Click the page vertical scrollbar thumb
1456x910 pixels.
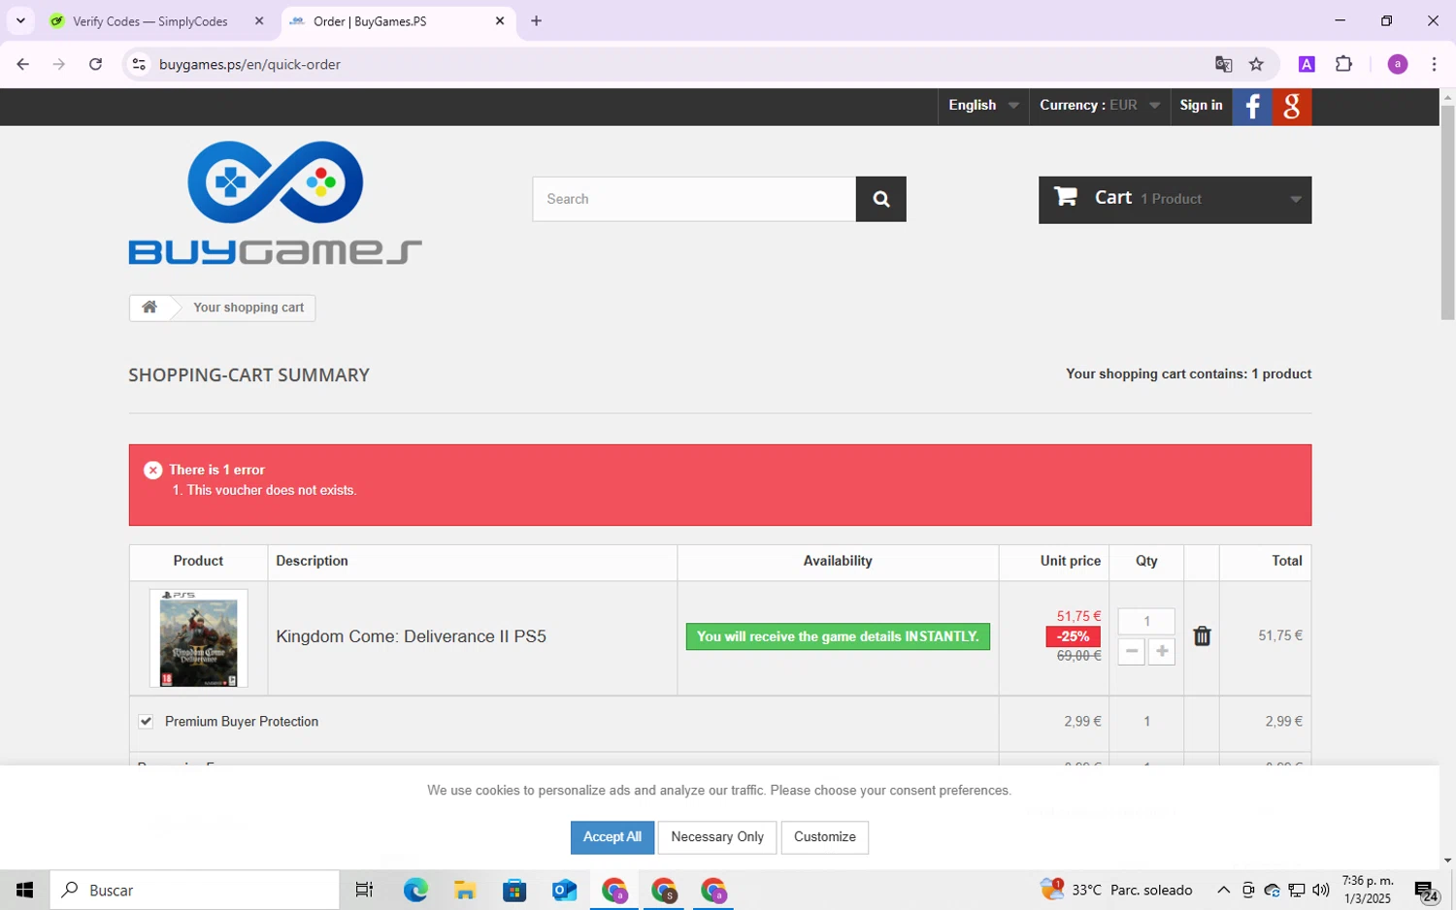[x=1447, y=212]
